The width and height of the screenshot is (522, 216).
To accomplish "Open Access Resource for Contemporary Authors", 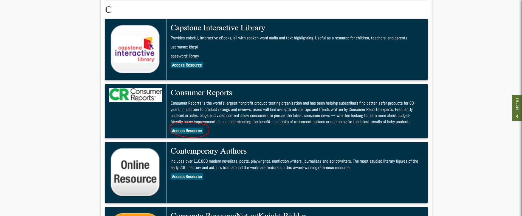I will [187, 177].
